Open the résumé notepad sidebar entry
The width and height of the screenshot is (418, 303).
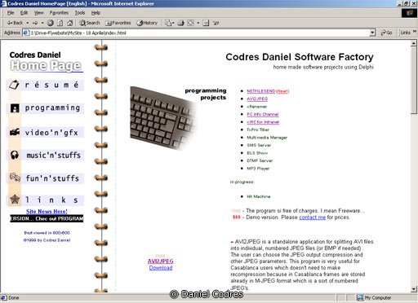point(45,85)
